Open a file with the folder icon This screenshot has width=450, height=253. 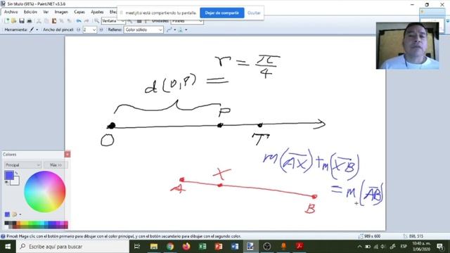click(14, 21)
